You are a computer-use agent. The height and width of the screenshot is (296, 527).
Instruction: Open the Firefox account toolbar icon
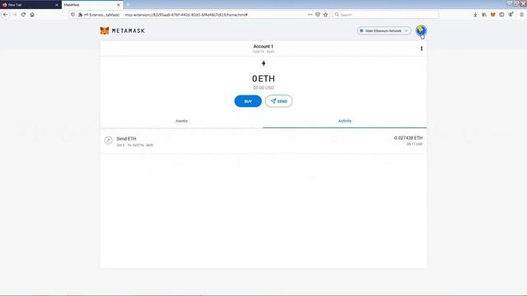point(511,15)
